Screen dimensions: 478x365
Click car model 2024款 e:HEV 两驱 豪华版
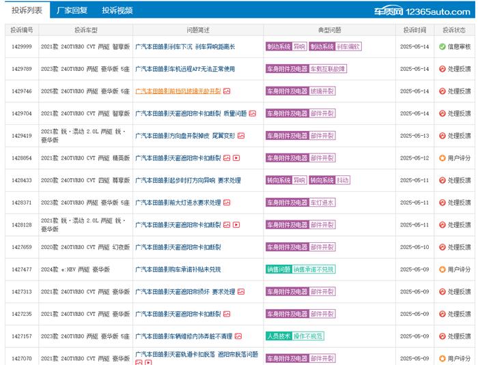[75, 269]
